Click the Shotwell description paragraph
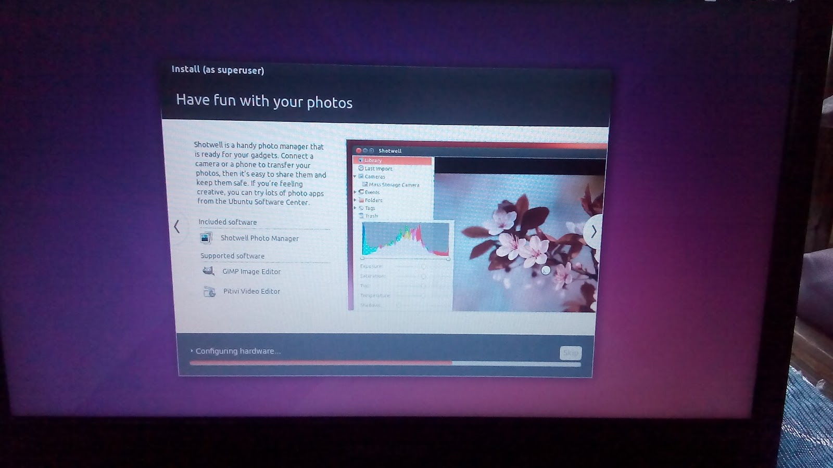 (260, 174)
